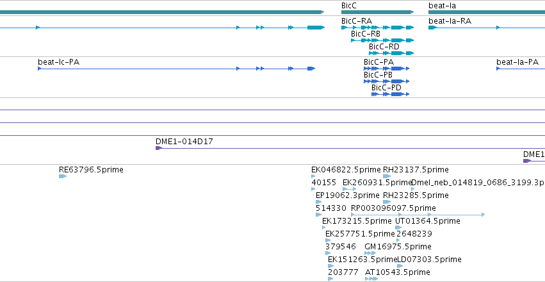Click the 203777 feature label
The width and height of the screenshot is (545, 282).
click(x=343, y=272)
